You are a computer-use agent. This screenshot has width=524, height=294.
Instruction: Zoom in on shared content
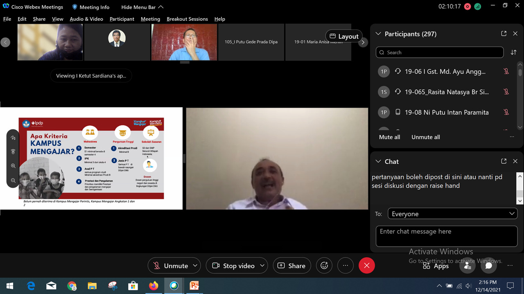point(13,166)
